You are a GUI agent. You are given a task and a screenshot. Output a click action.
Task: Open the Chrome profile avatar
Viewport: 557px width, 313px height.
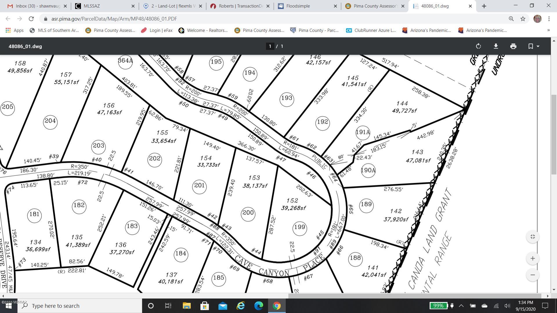coord(537,19)
